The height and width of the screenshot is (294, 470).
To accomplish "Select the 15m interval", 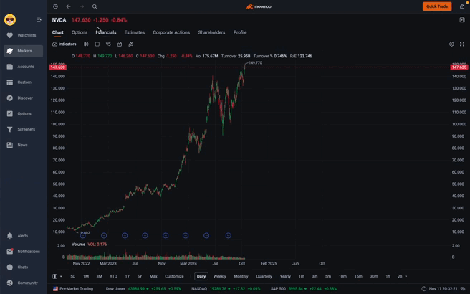I will (x=358, y=276).
